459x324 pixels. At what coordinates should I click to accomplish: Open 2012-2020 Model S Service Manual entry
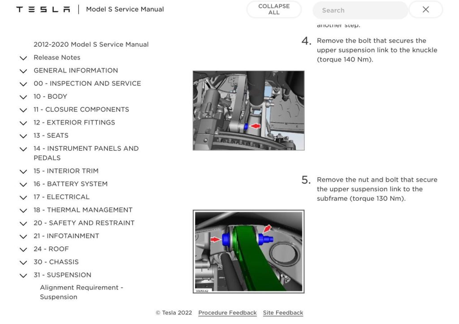click(91, 44)
